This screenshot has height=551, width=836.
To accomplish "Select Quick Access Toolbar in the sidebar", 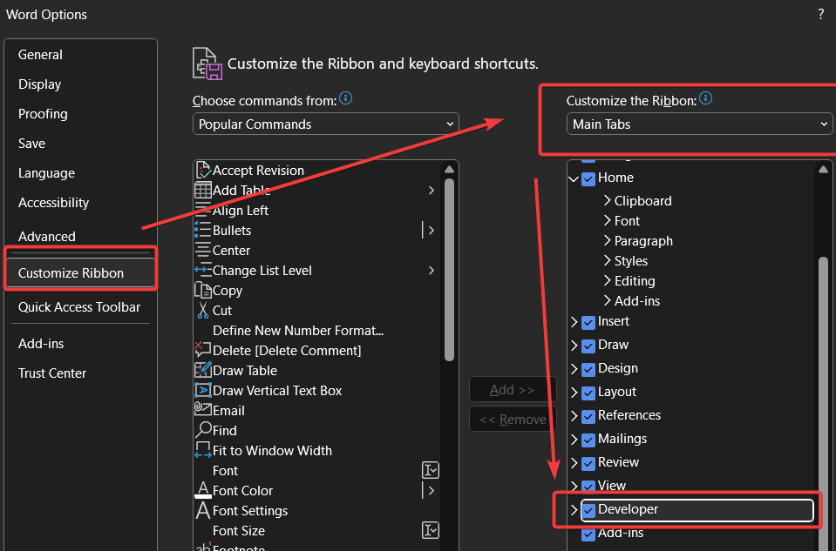I will 78,306.
